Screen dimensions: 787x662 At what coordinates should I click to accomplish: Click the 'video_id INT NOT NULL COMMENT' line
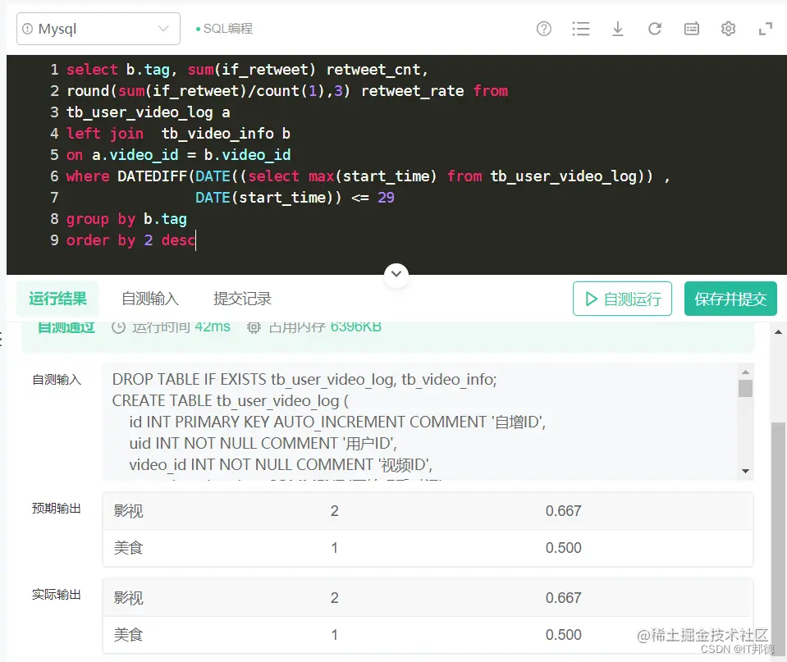281,465
